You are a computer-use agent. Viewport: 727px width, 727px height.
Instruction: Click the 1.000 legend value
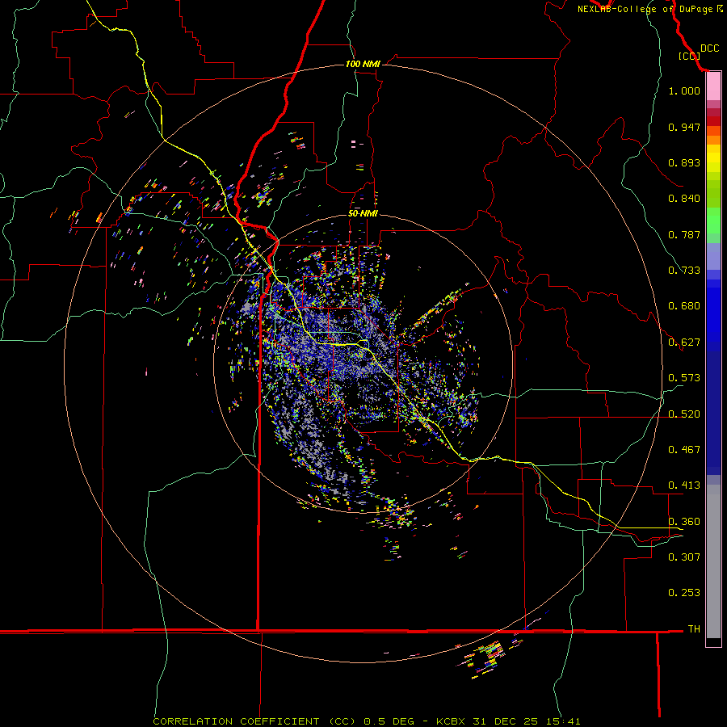tap(684, 90)
